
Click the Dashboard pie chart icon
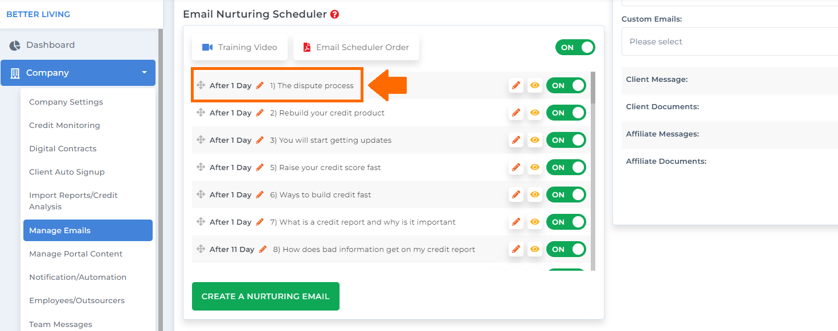pyautogui.click(x=15, y=45)
